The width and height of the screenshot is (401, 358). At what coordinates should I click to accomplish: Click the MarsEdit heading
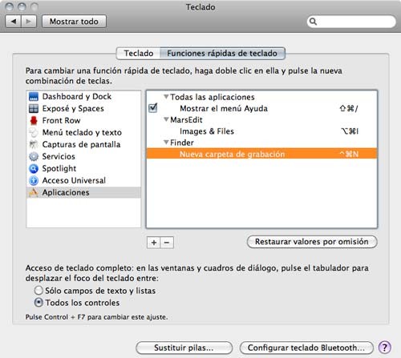[x=186, y=119]
